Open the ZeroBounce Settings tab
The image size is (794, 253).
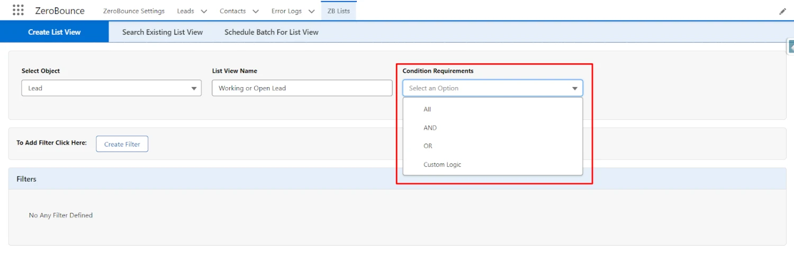133,11
